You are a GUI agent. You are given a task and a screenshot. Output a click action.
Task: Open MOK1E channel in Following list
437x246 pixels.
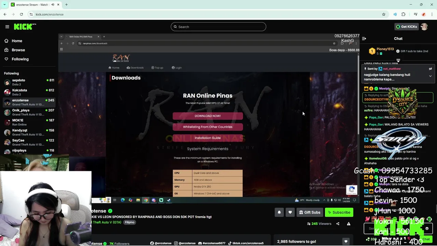(x=29, y=122)
